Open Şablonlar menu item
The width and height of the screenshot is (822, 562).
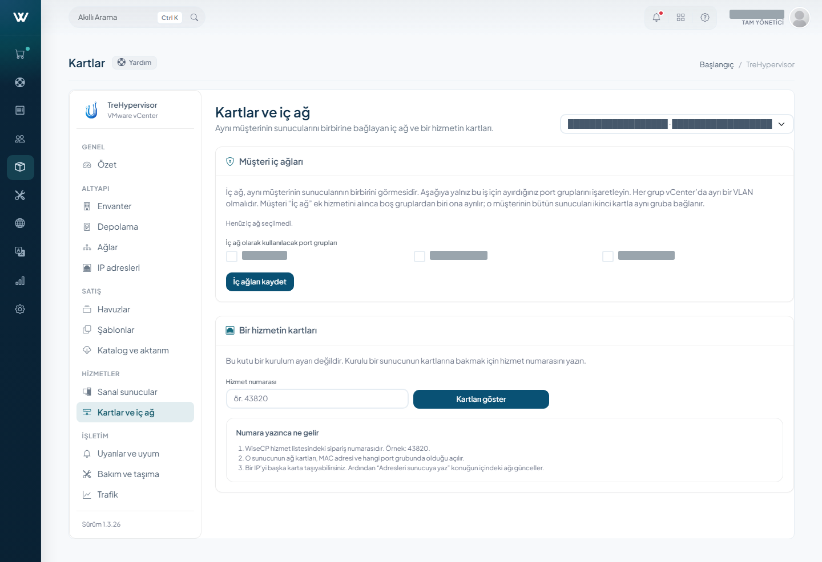(x=135, y=330)
